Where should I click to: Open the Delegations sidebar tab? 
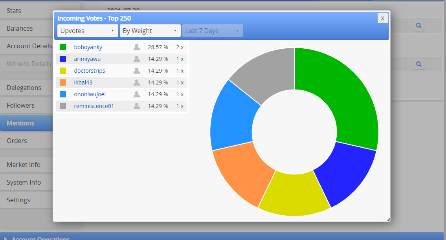click(x=26, y=88)
